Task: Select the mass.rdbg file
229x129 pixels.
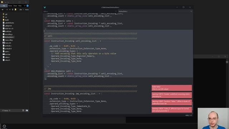Action: click(x=9, y=40)
